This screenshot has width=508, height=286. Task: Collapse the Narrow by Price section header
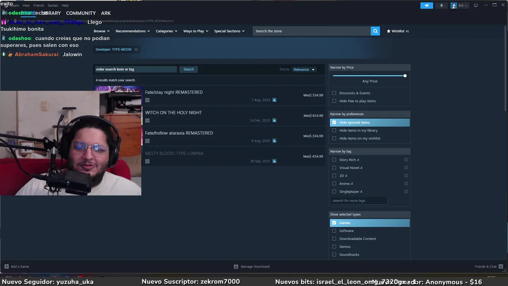[x=369, y=68]
